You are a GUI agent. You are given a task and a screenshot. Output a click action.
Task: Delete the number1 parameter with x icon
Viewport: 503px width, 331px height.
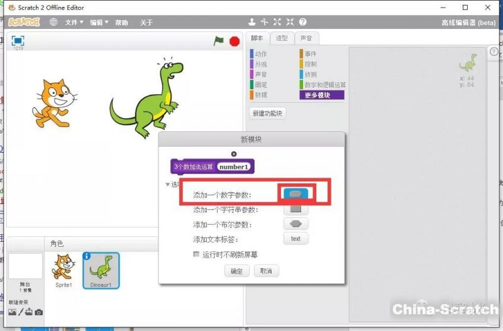[x=234, y=154]
